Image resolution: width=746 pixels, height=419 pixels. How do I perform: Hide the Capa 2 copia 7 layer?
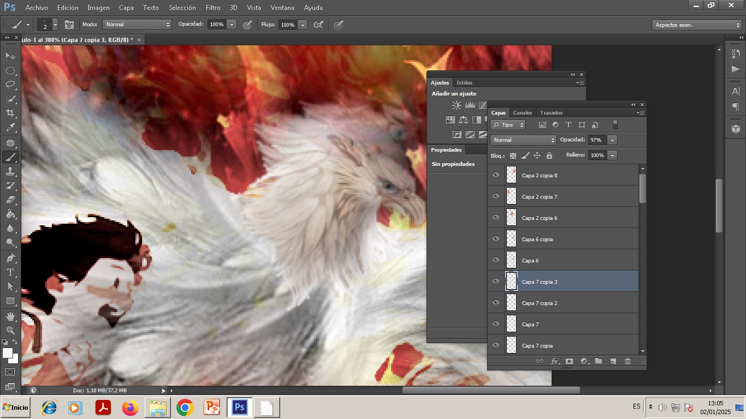[x=496, y=196]
